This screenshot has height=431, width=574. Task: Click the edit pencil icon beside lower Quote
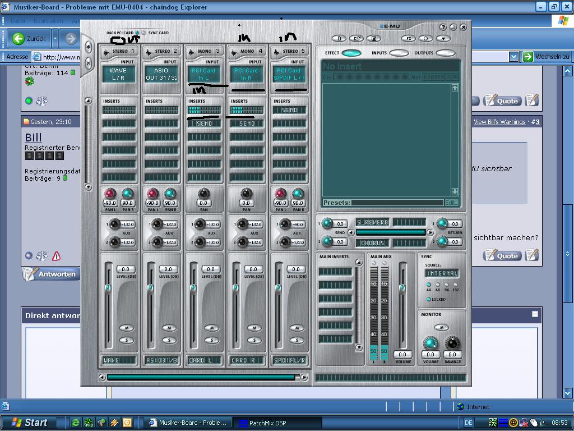[x=533, y=255]
